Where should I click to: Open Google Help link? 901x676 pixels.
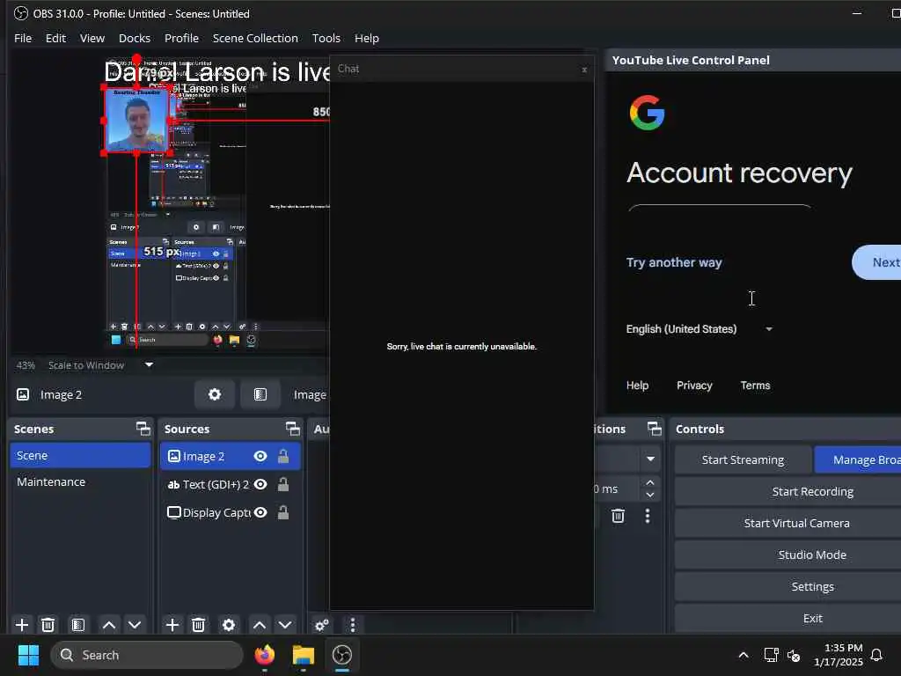(637, 386)
